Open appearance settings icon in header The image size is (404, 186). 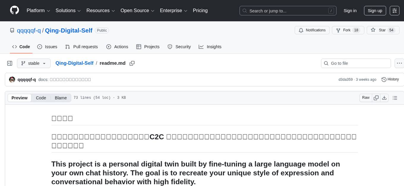[394, 11]
